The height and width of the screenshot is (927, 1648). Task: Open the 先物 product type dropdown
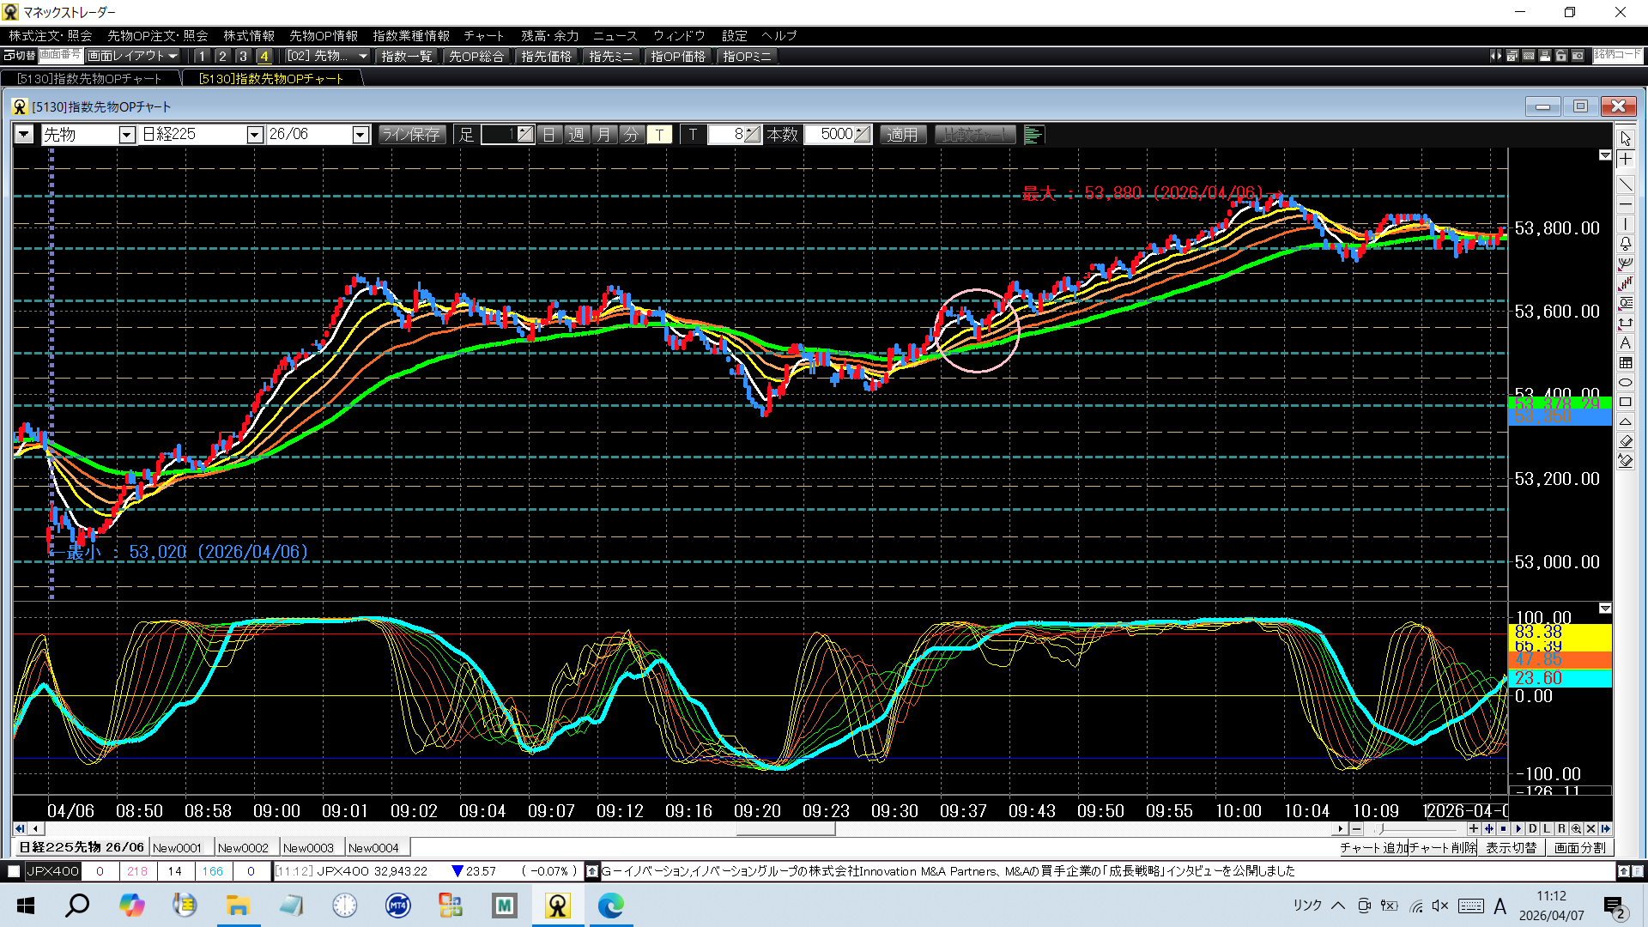(x=127, y=135)
